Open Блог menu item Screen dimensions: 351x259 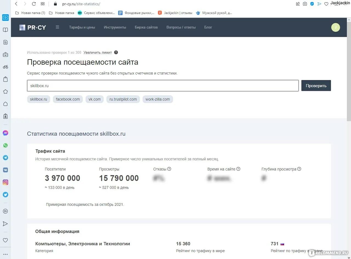(208, 27)
